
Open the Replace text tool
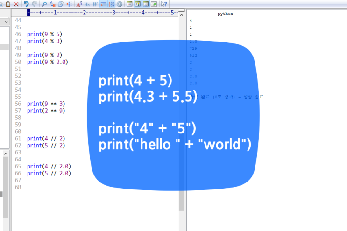tap(52, 4)
